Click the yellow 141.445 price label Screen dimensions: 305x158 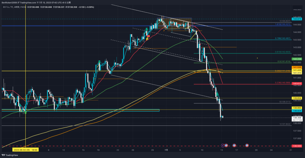tap(297, 70)
